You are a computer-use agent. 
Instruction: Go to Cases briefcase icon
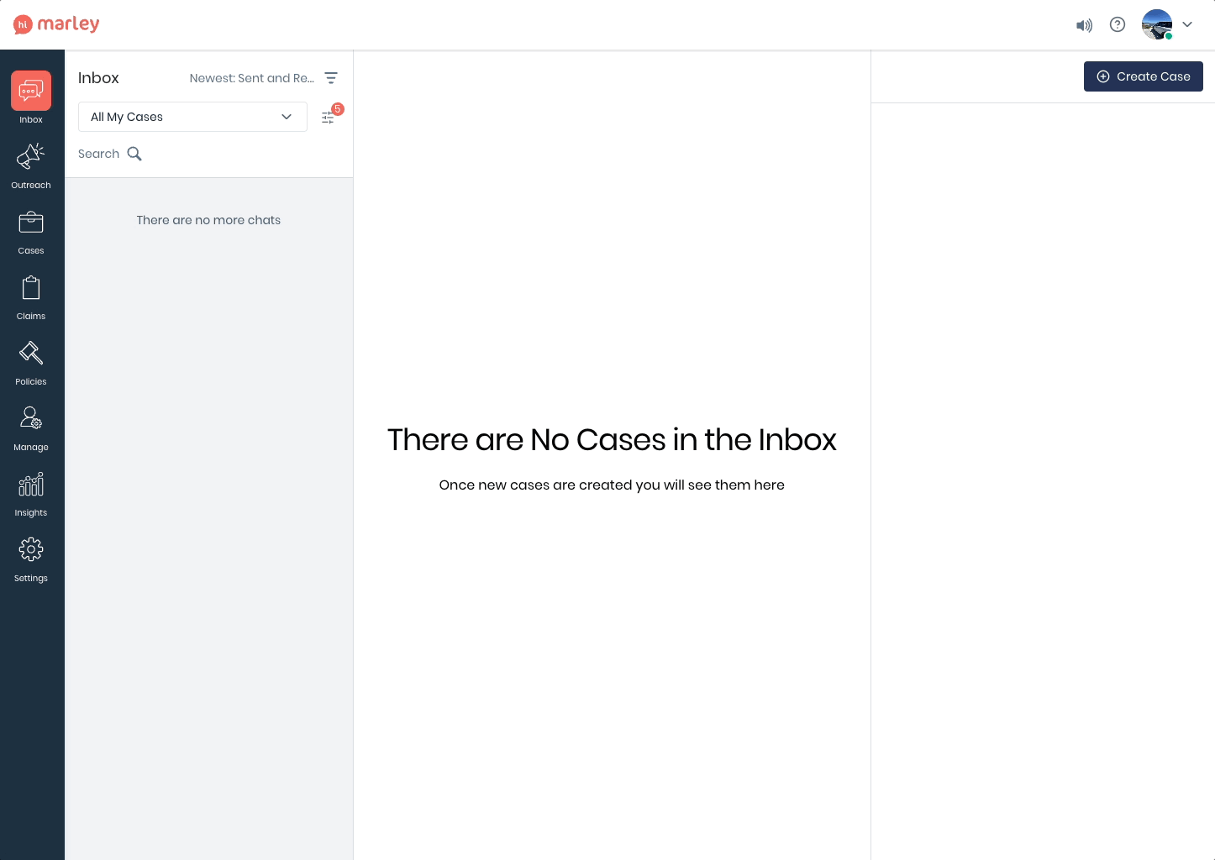coord(31,223)
